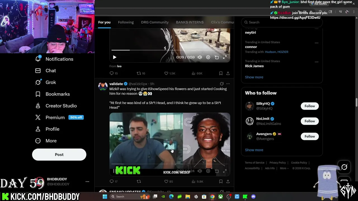Open Notifications in the sidebar
The image size is (358, 201).
point(54,59)
